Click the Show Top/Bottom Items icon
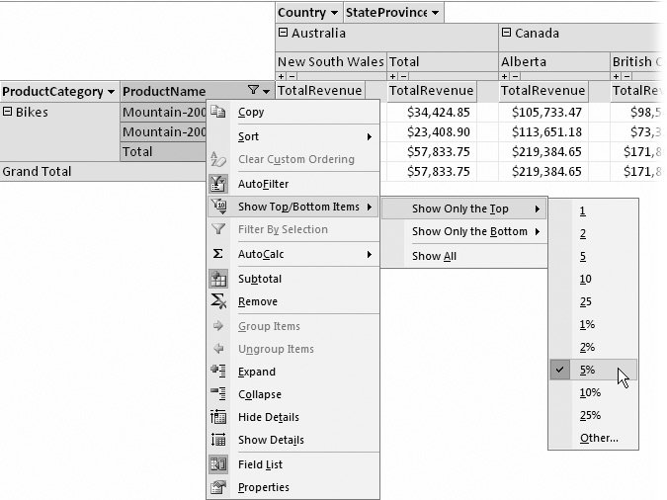667x500 pixels. (x=218, y=207)
